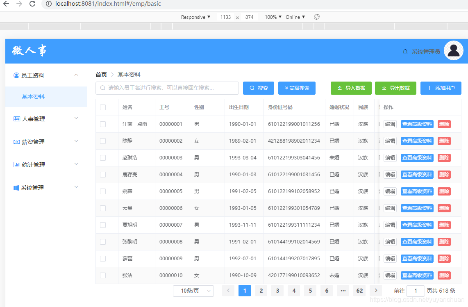Click the 添加用户 button
Screen dimensions: 468x307
441,88
